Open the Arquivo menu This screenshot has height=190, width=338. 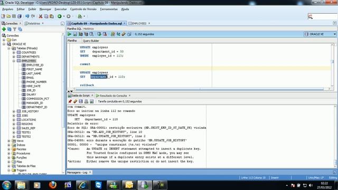[7, 9]
